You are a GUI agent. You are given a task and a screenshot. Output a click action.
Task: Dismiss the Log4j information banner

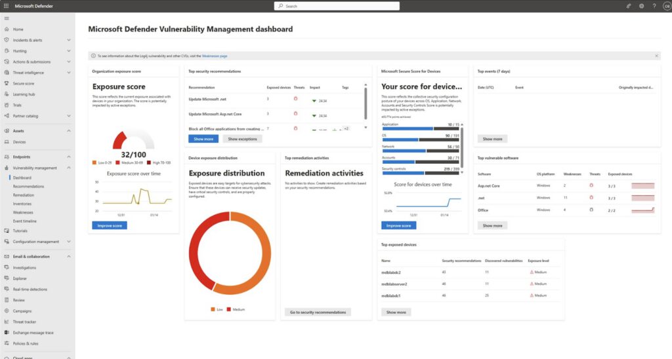pyautogui.click(x=656, y=56)
